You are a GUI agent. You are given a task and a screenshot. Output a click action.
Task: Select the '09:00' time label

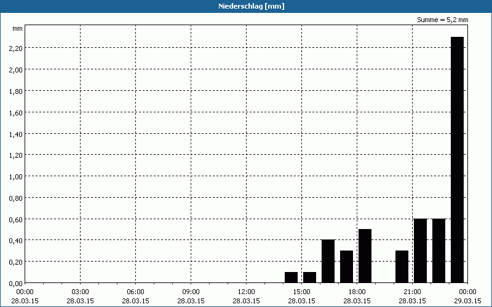click(x=191, y=292)
